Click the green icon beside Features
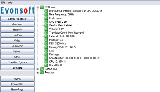160x92 pixels. coord(42,73)
